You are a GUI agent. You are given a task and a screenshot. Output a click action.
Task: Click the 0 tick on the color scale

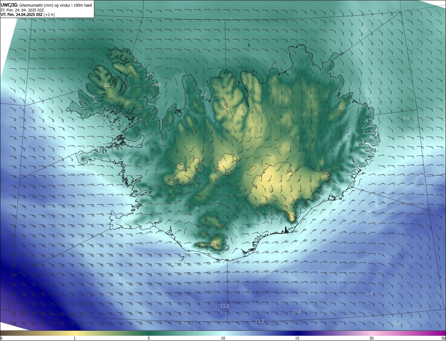tap(1, 338)
